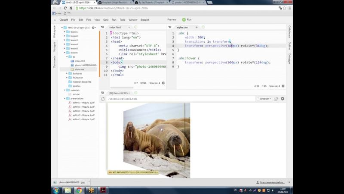Screen dimensions: 344x194
Task: Toggle the Collaborate side panel
Action: pos(289,31)
